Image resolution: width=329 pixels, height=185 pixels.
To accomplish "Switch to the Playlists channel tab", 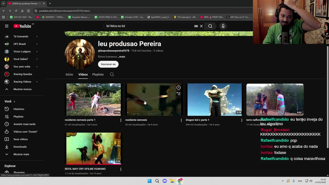I will coord(98,75).
